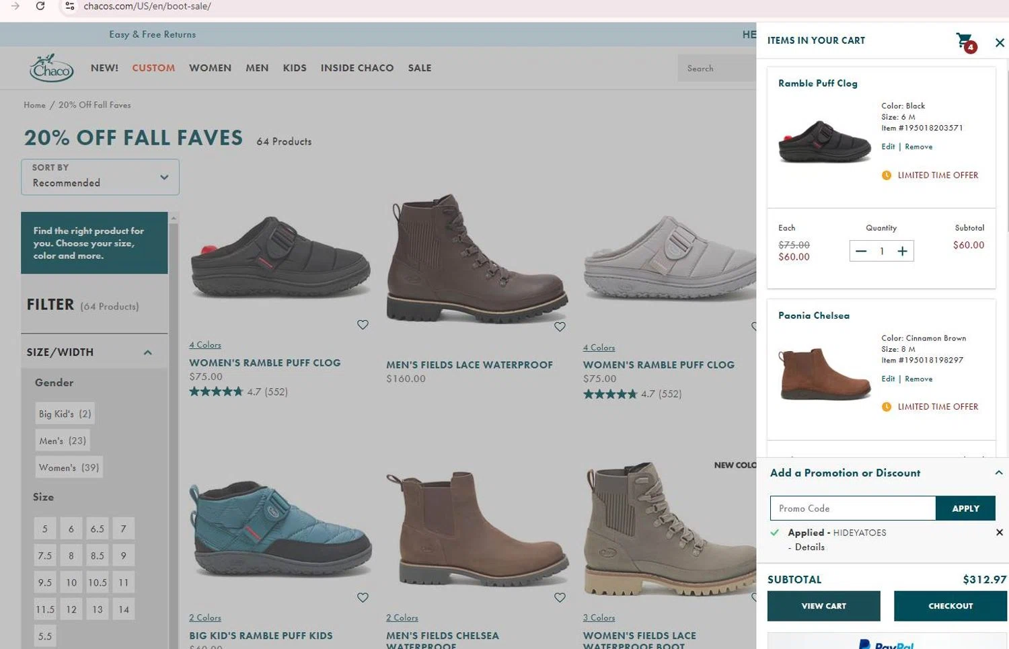The width and height of the screenshot is (1009, 649).
Task: Click 2 Colors under Big Kid's Ramble Puff
Action: click(x=205, y=617)
